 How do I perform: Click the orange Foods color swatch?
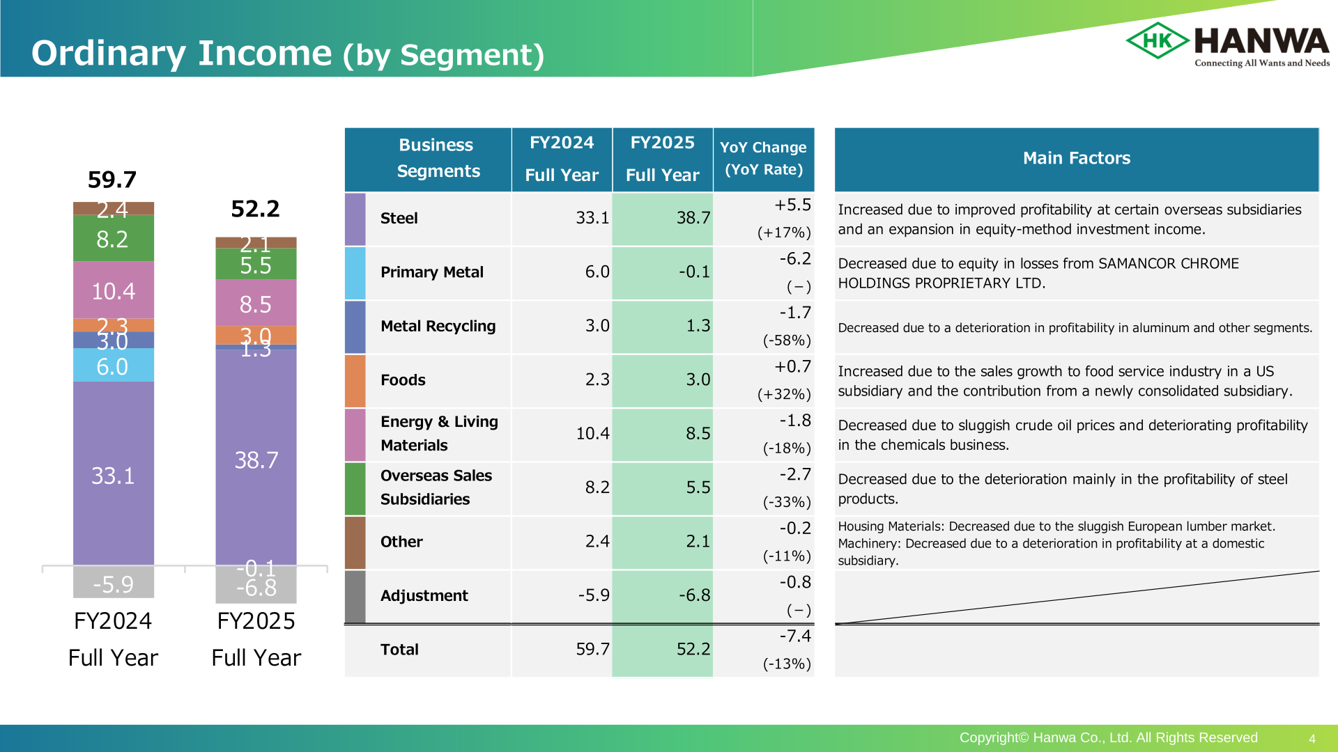pos(355,381)
